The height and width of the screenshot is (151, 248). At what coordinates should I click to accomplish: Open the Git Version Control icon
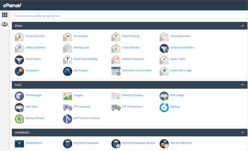tap(67, 119)
